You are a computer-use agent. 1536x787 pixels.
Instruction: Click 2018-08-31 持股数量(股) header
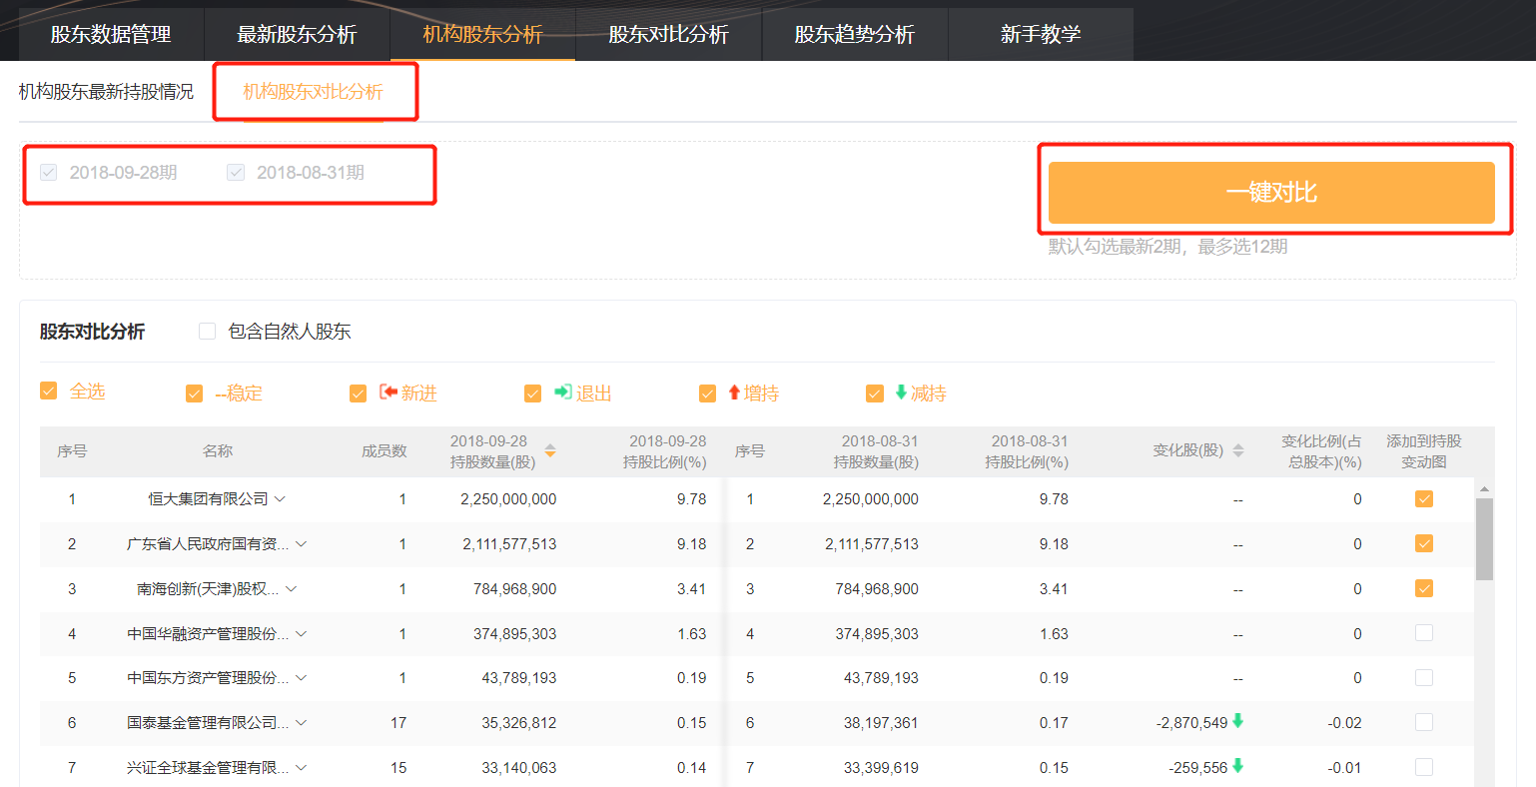877,451
